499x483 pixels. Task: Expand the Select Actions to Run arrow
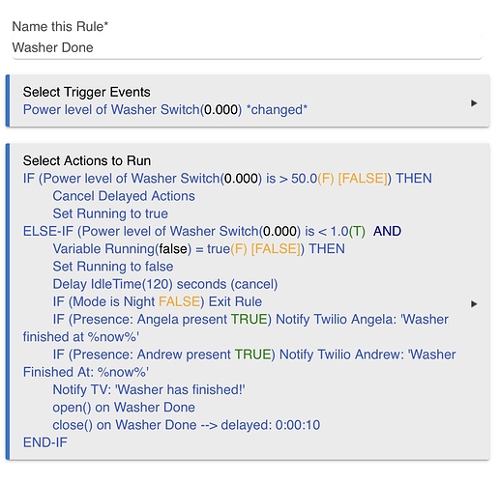click(x=474, y=304)
